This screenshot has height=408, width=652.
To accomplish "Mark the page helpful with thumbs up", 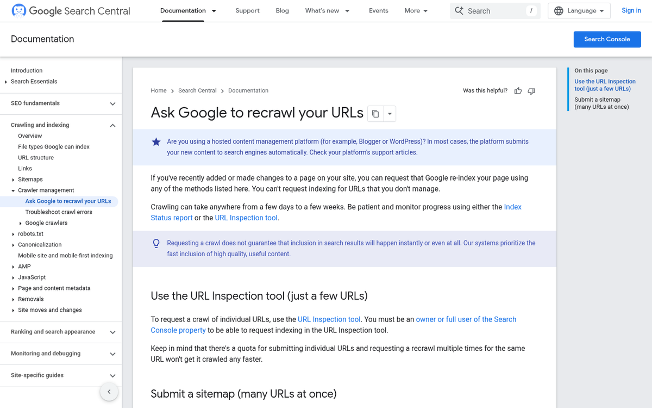I will (518, 90).
